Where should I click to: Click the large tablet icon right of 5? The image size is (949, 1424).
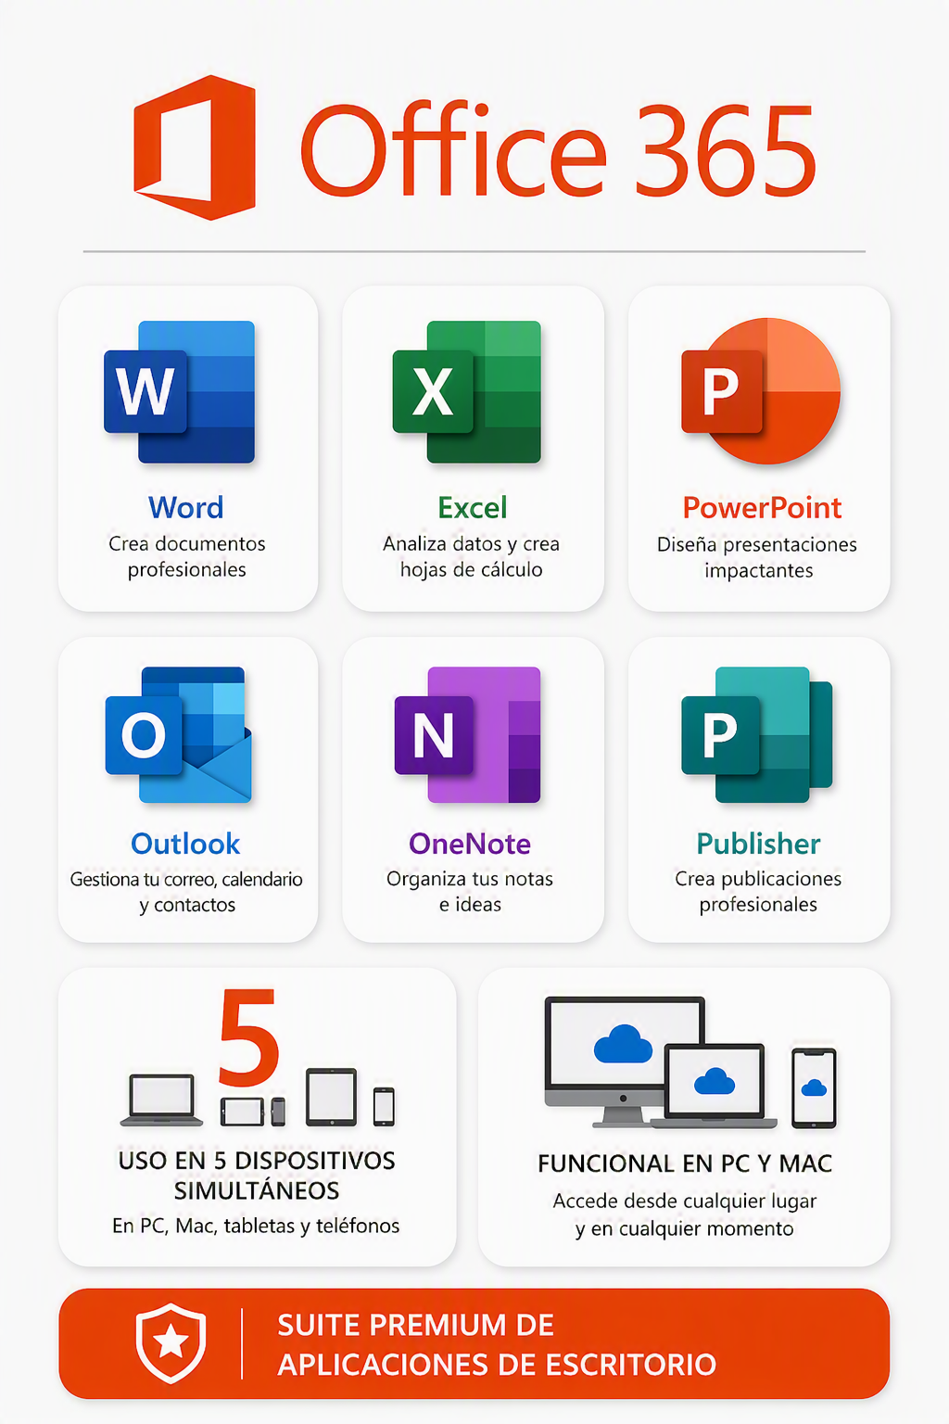tap(332, 1098)
